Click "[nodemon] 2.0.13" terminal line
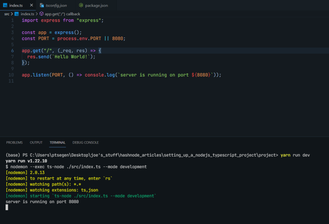The width and height of the screenshot is (329, 224). 25,173
